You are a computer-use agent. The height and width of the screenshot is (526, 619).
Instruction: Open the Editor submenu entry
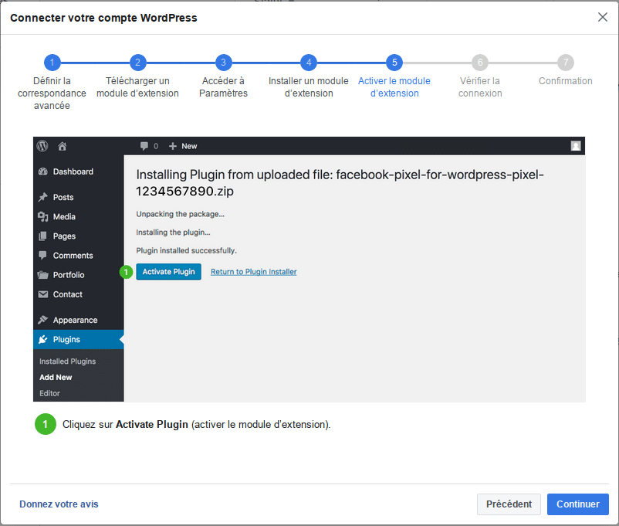click(x=49, y=393)
